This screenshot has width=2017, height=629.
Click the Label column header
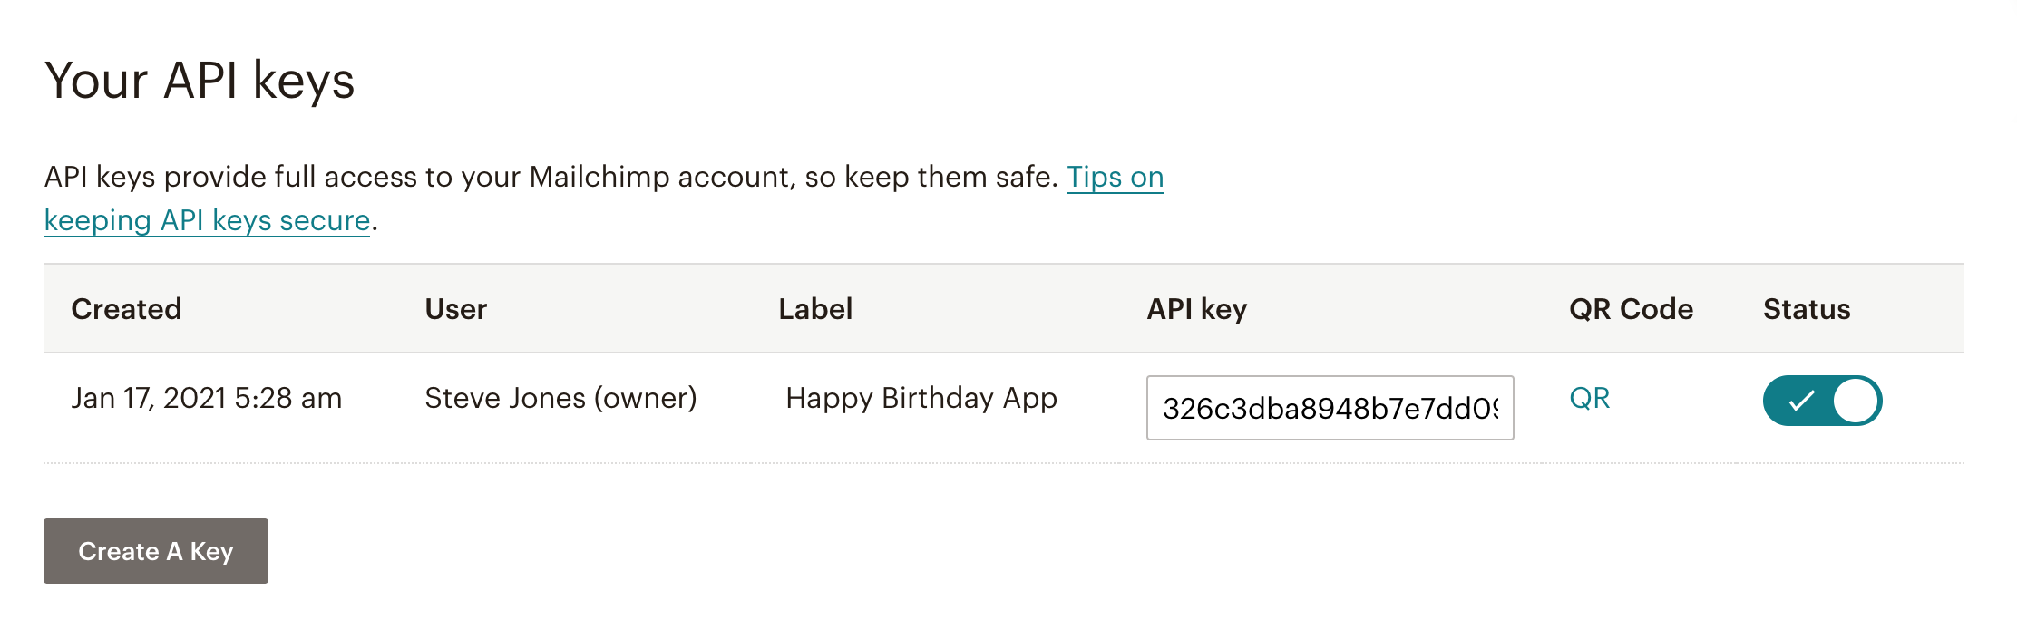(815, 309)
